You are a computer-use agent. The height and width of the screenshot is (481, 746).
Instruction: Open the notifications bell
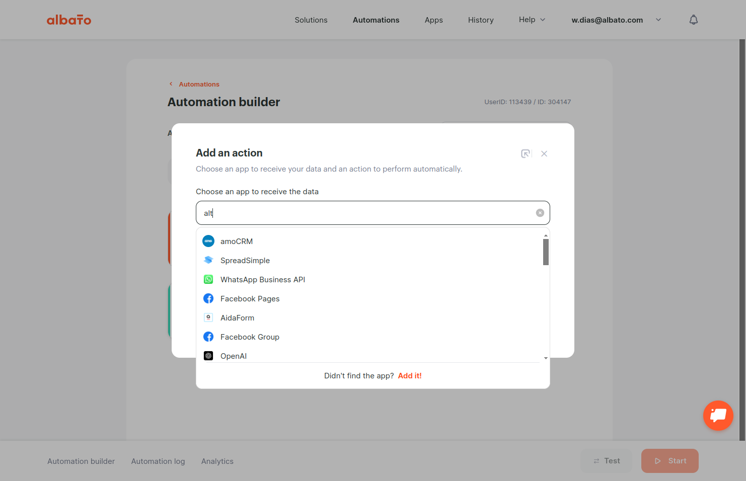(694, 20)
